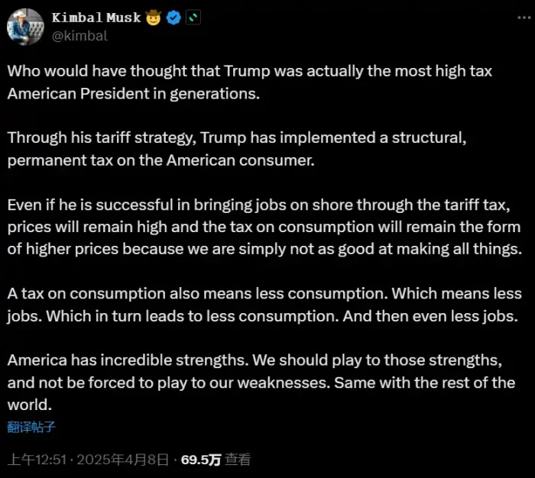The image size is (535, 478).
Task: Click the green affiliate badge icon
Action: click(x=193, y=18)
